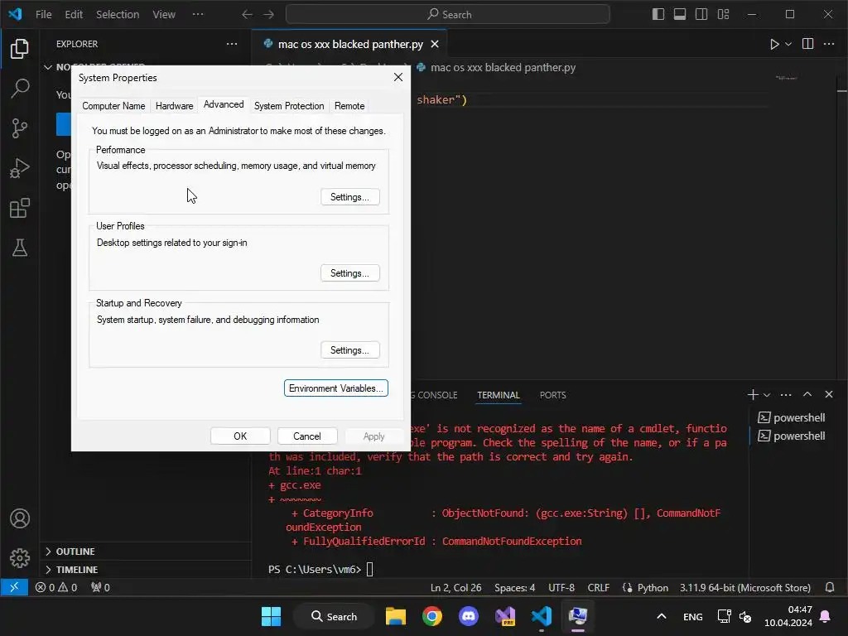Split the editor to the right

pyautogui.click(x=807, y=44)
